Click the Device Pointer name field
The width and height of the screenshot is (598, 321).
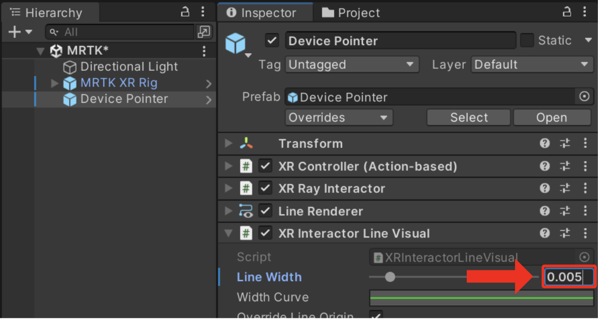400,41
